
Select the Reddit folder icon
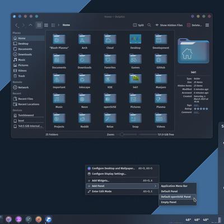click(85, 118)
